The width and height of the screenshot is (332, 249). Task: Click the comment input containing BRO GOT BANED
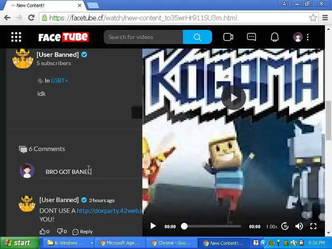click(x=91, y=172)
